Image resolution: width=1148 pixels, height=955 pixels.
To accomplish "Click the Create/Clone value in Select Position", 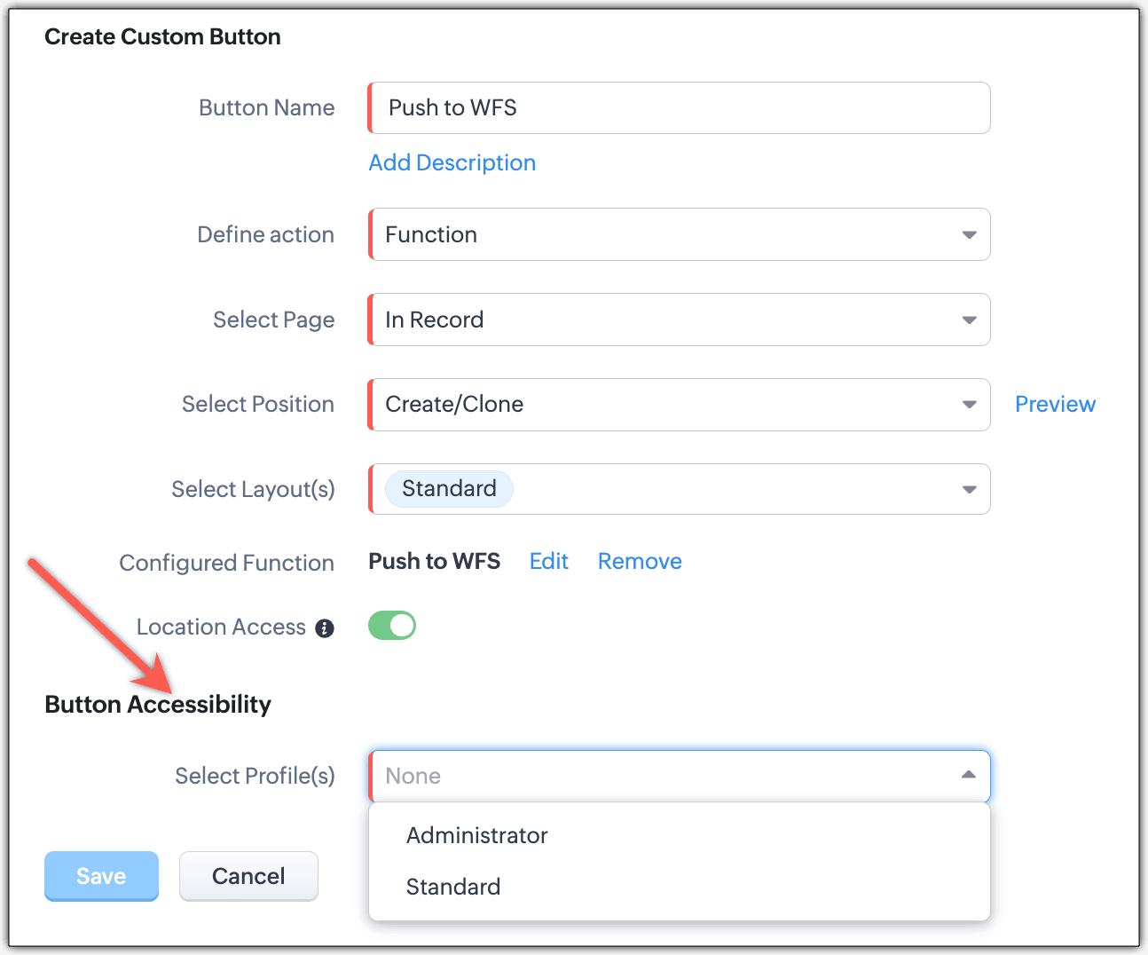I will click(454, 404).
